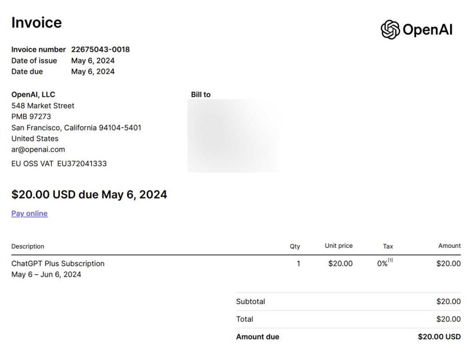Click the Date of issue value
Image resolution: width=475 pixels, height=353 pixels.
93,61
